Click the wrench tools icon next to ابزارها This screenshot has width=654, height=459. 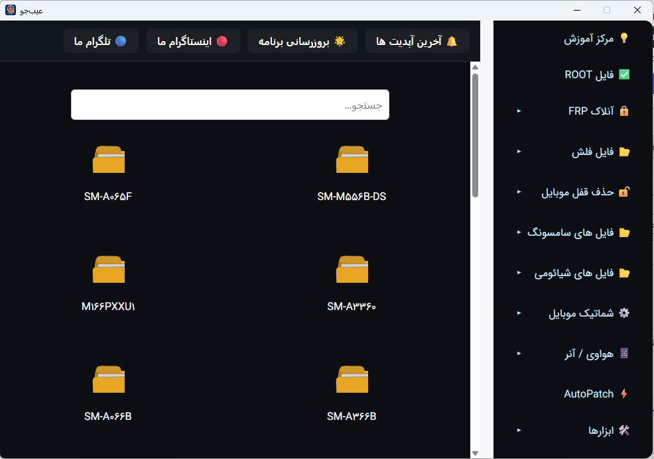coord(624,430)
